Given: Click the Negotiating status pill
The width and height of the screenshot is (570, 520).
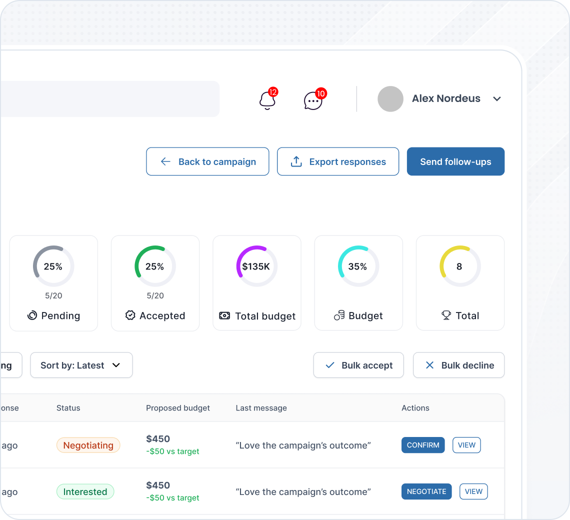Looking at the screenshot, I should (88, 445).
